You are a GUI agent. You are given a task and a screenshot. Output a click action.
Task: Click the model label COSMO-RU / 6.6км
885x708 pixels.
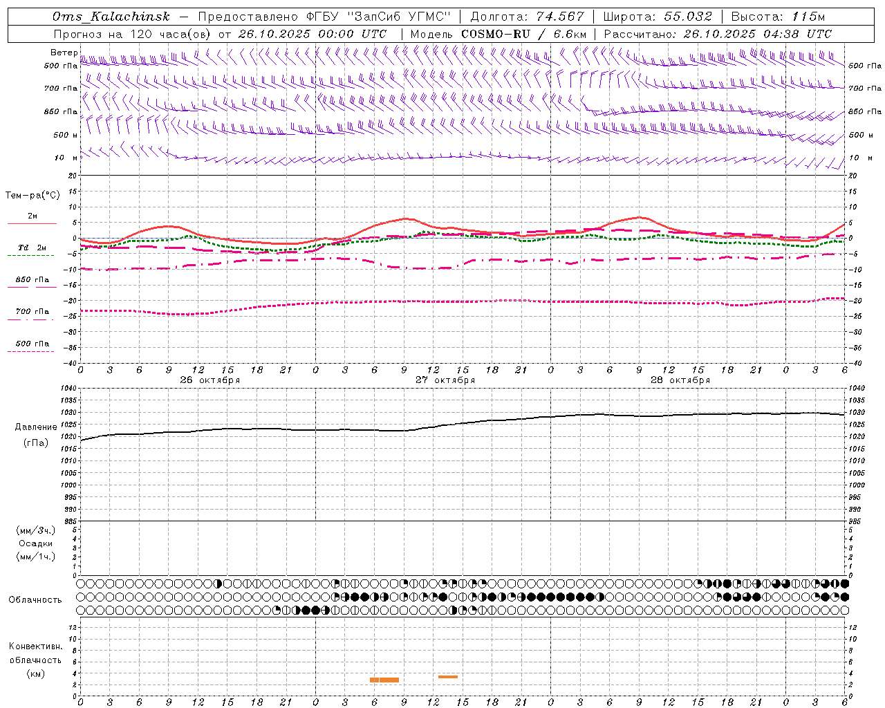[523, 34]
